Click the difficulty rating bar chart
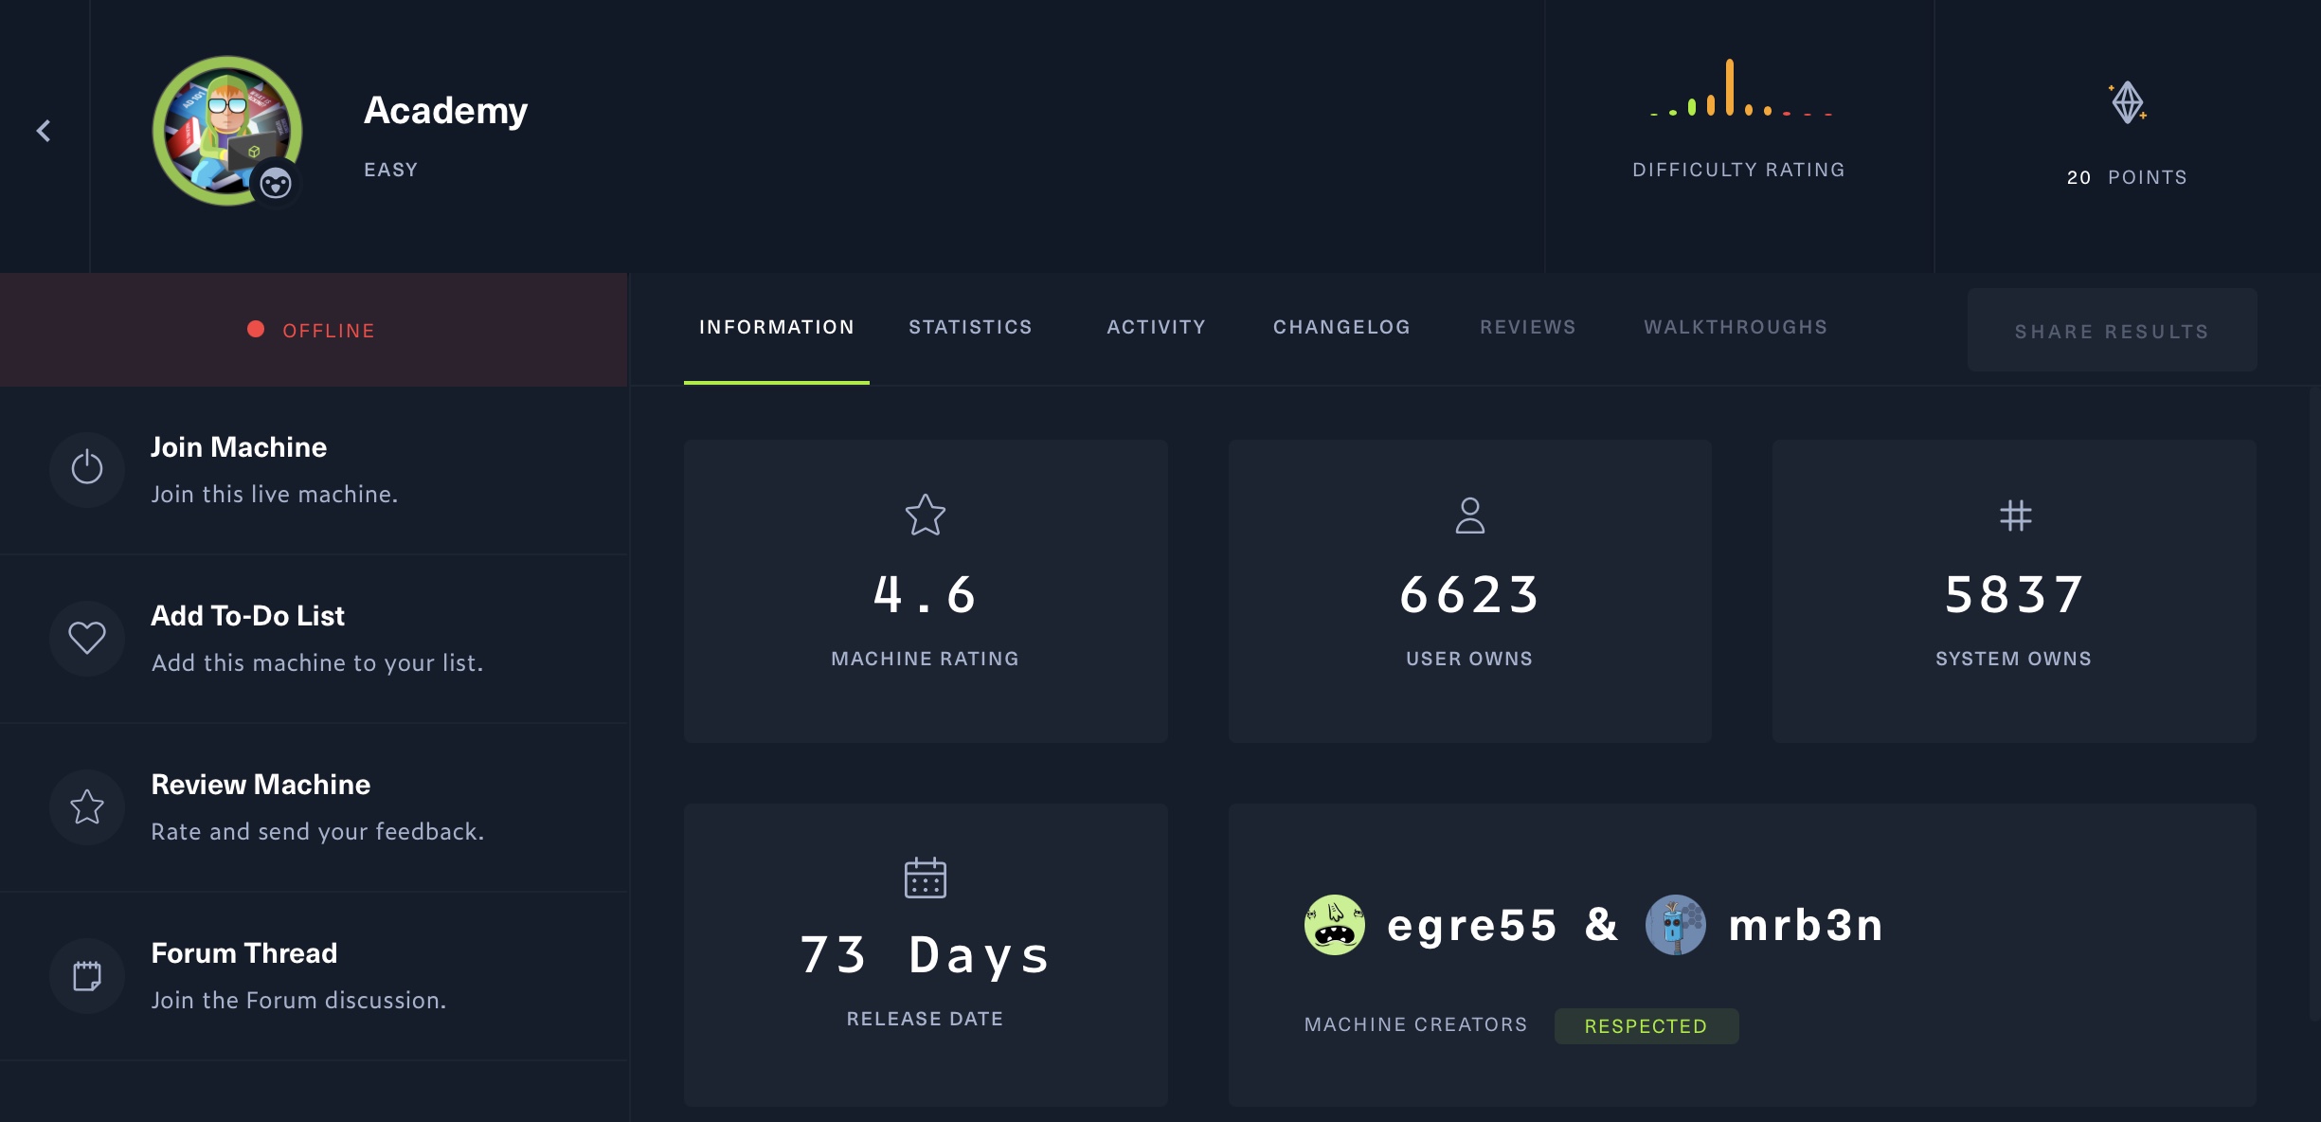 [1738, 90]
